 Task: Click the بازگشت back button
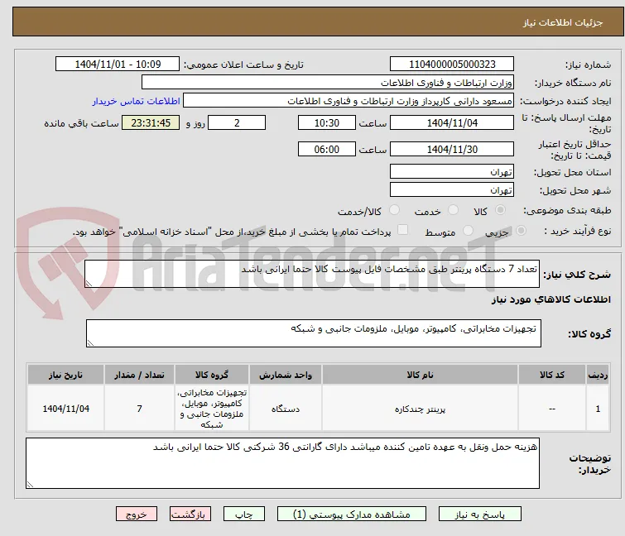point(190,514)
